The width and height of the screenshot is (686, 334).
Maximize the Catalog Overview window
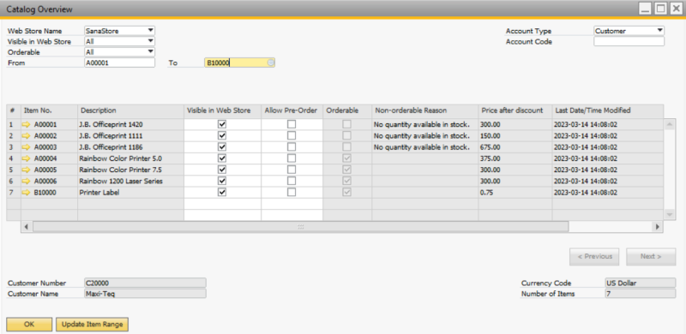tap(661, 9)
